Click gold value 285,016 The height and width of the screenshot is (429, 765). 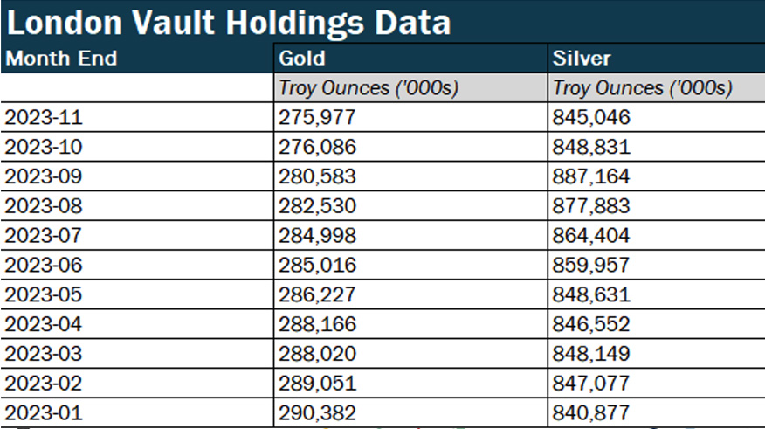click(318, 266)
